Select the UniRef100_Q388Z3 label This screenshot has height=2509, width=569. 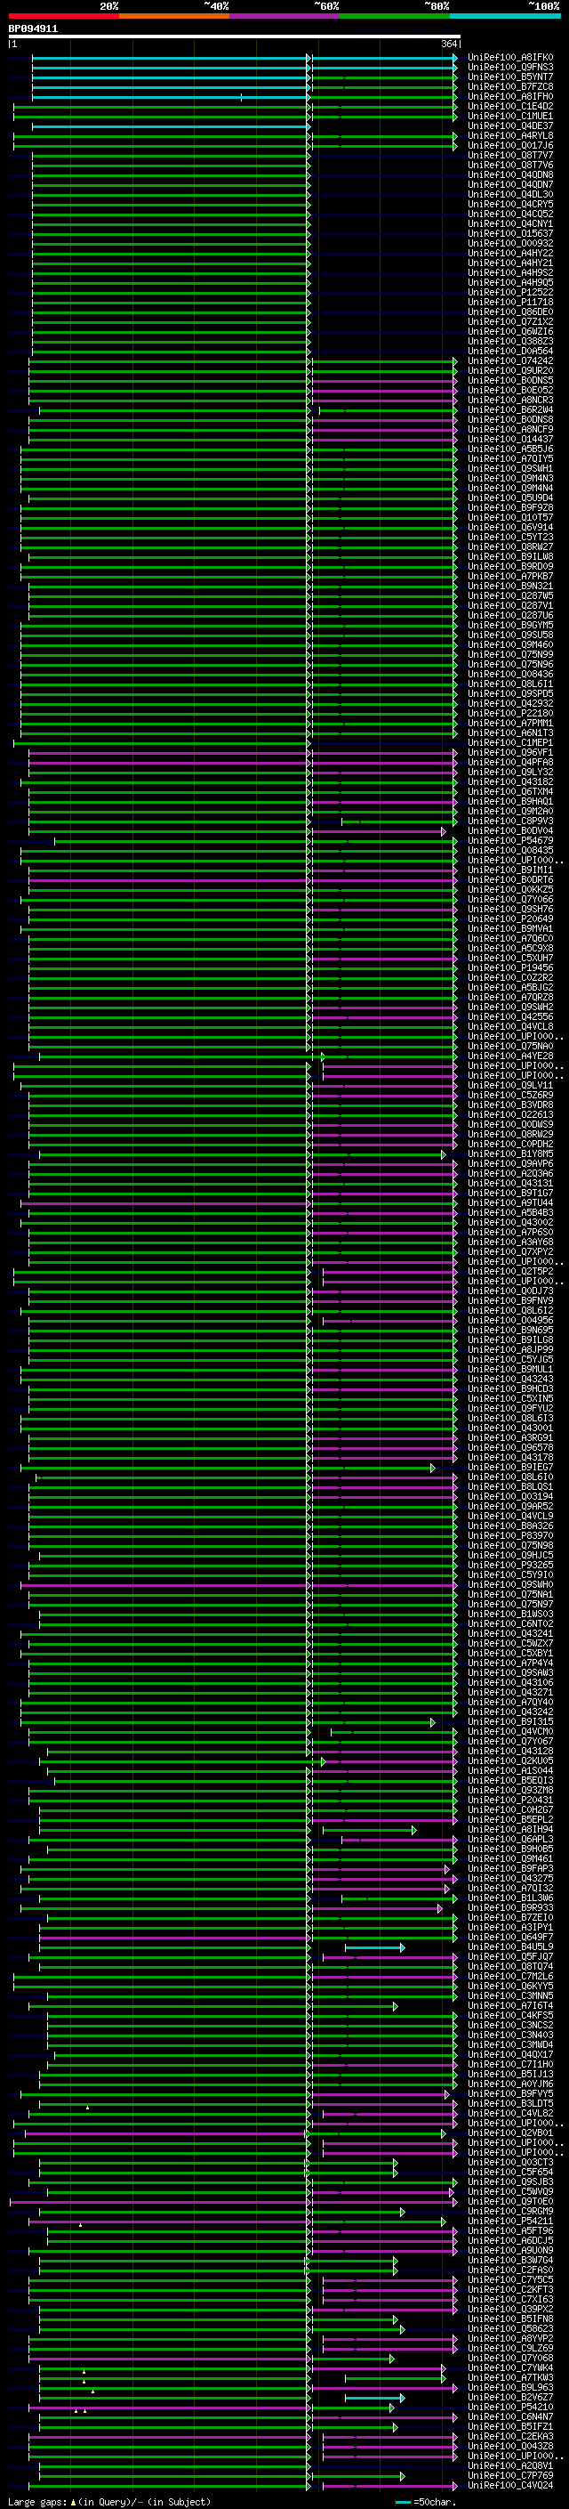[510, 341]
